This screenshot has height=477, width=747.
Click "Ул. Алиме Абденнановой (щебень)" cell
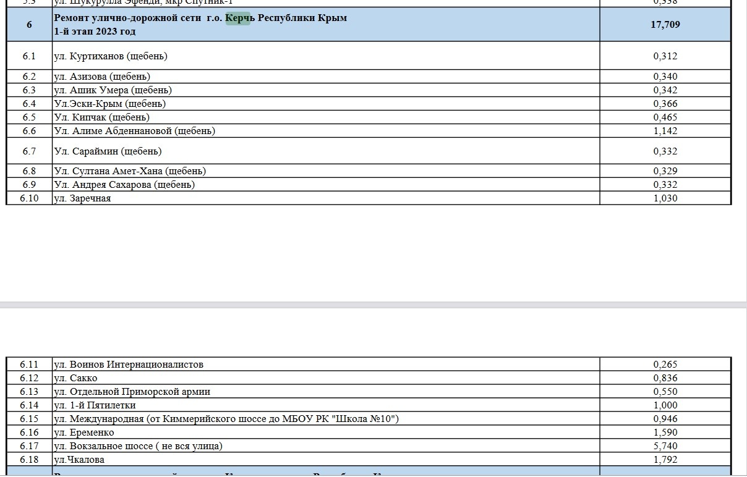tap(135, 131)
